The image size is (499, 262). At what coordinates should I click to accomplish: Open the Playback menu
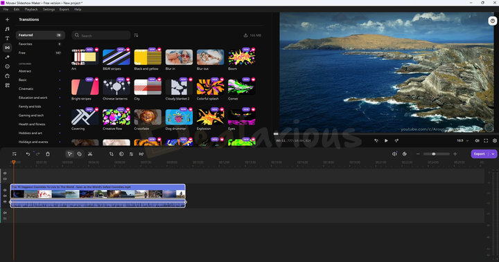[31, 10]
